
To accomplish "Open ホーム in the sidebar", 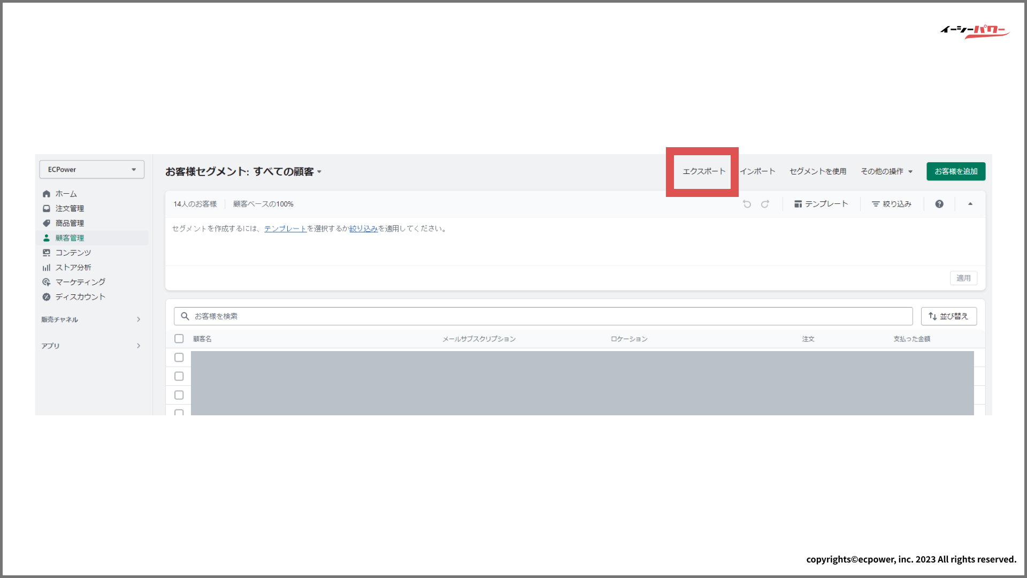I will tap(66, 194).
